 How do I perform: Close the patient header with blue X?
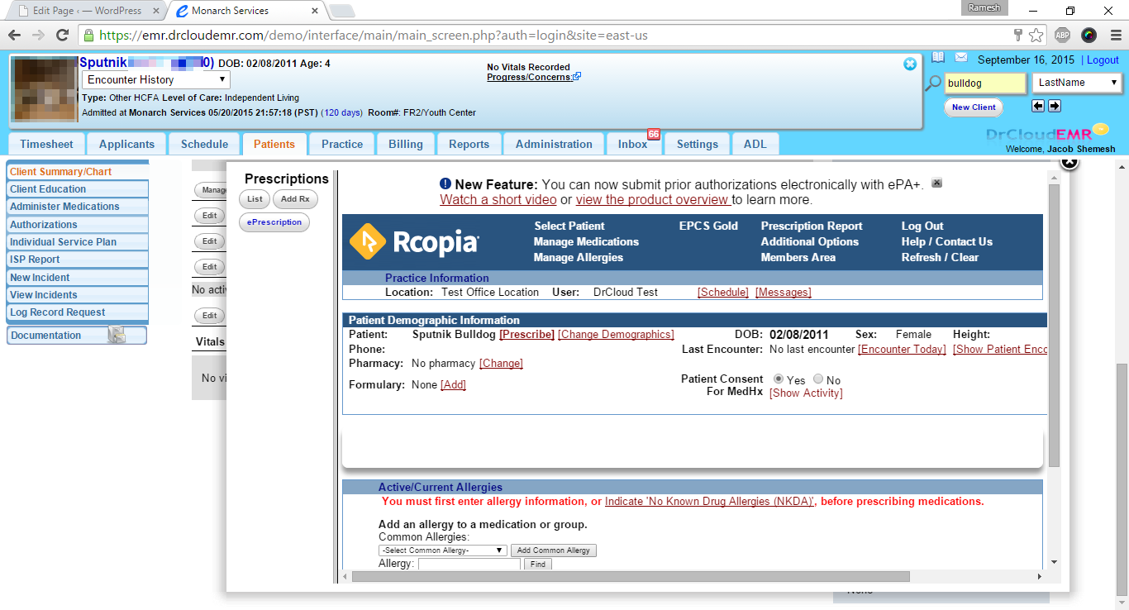coord(910,64)
